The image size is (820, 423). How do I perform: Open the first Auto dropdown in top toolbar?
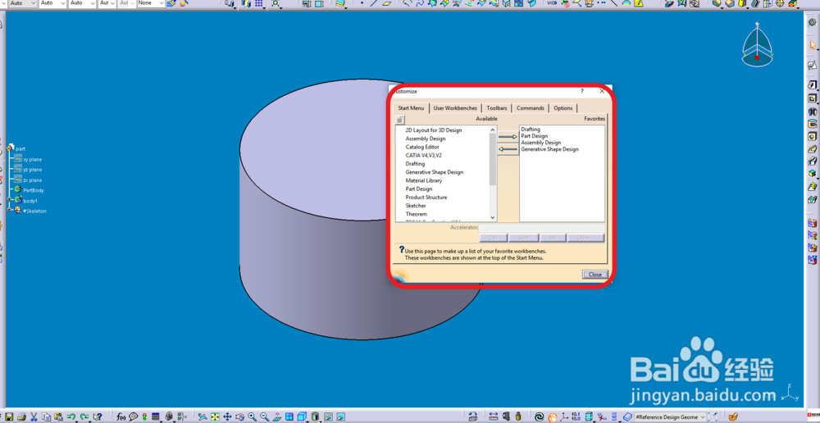(x=22, y=3)
